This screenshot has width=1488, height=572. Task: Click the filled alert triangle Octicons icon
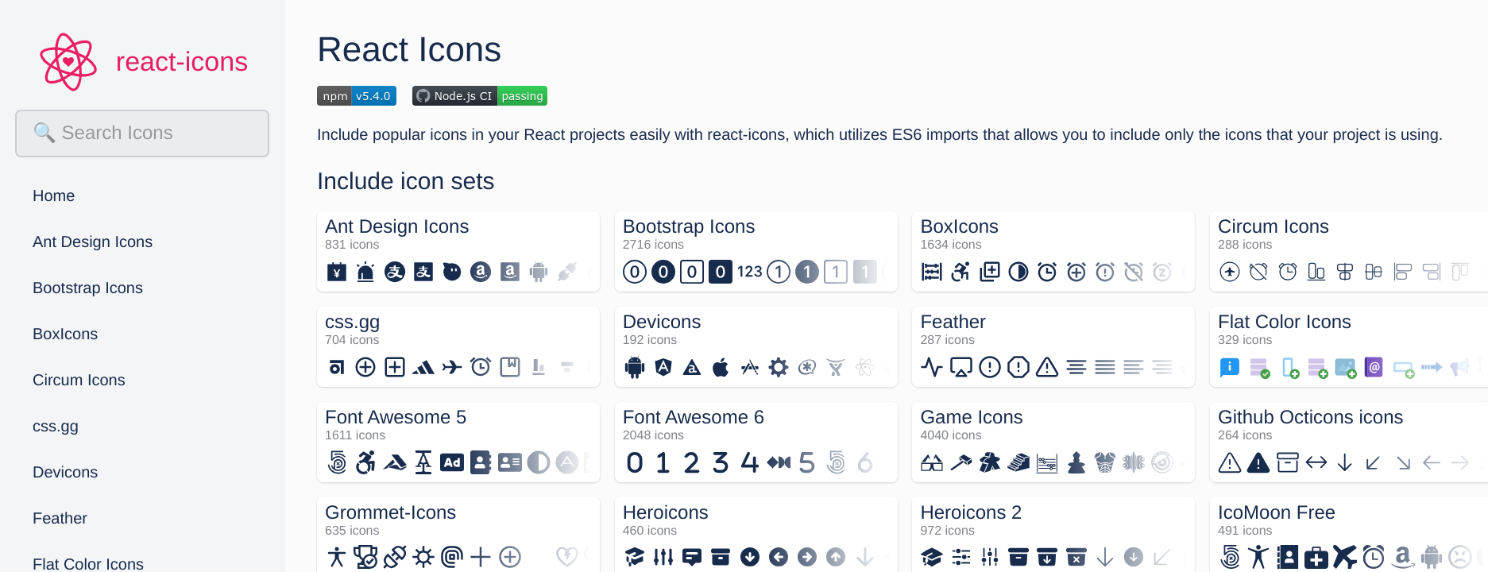coord(1258,462)
